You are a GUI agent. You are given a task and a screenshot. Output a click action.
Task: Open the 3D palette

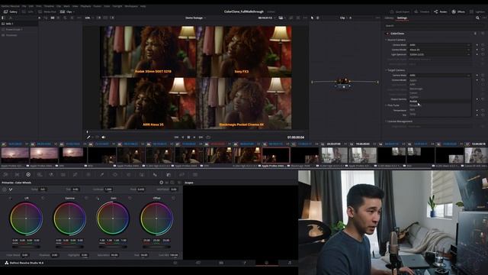[195, 175]
